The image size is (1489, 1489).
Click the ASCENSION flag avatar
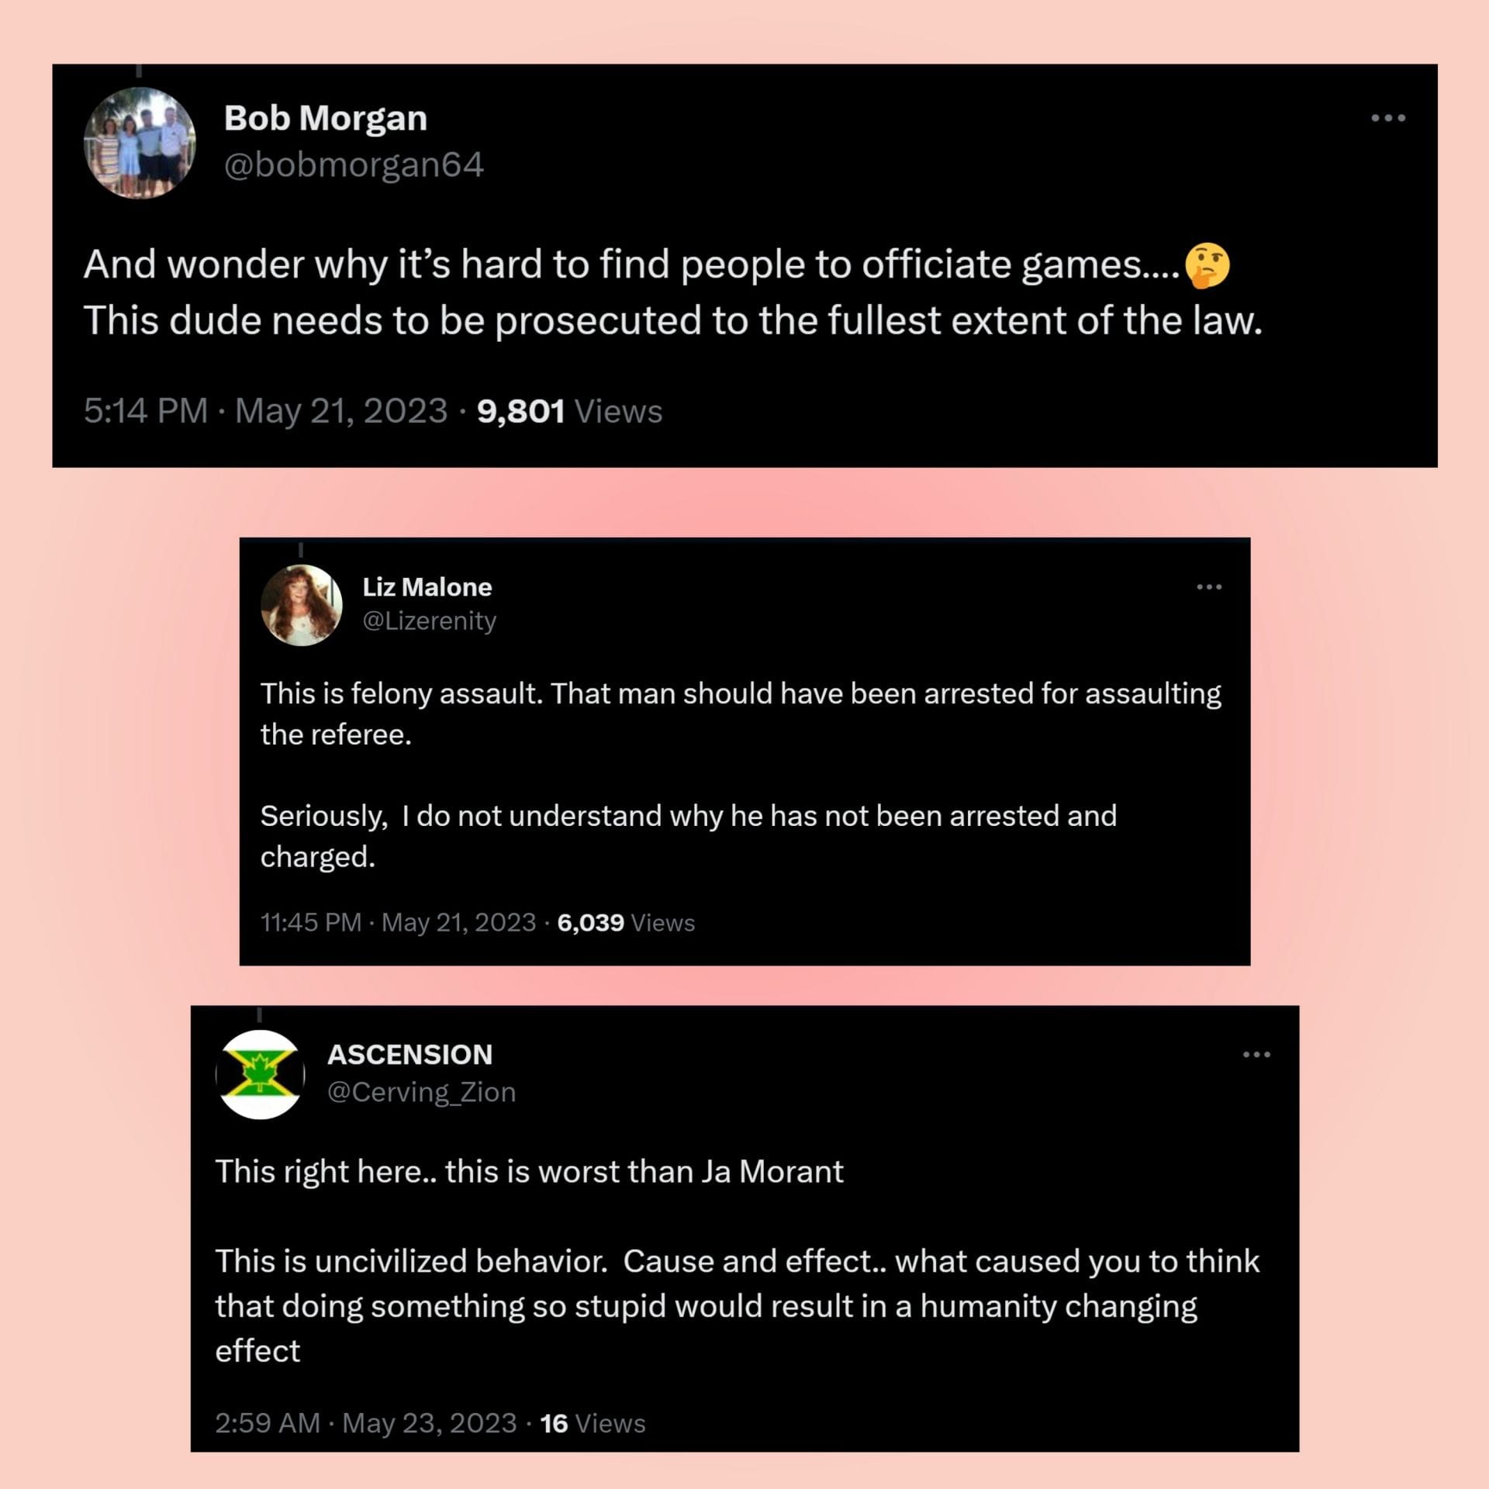coord(261,1074)
